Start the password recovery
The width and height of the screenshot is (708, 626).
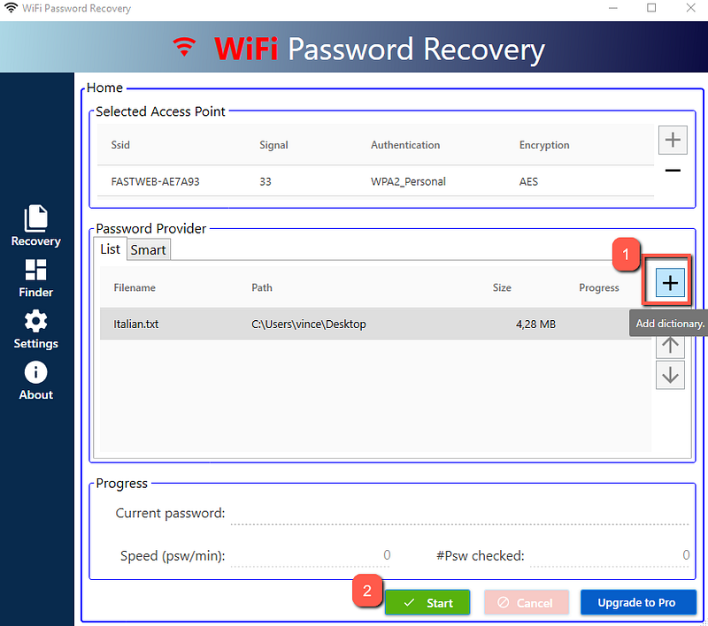point(427,602)
